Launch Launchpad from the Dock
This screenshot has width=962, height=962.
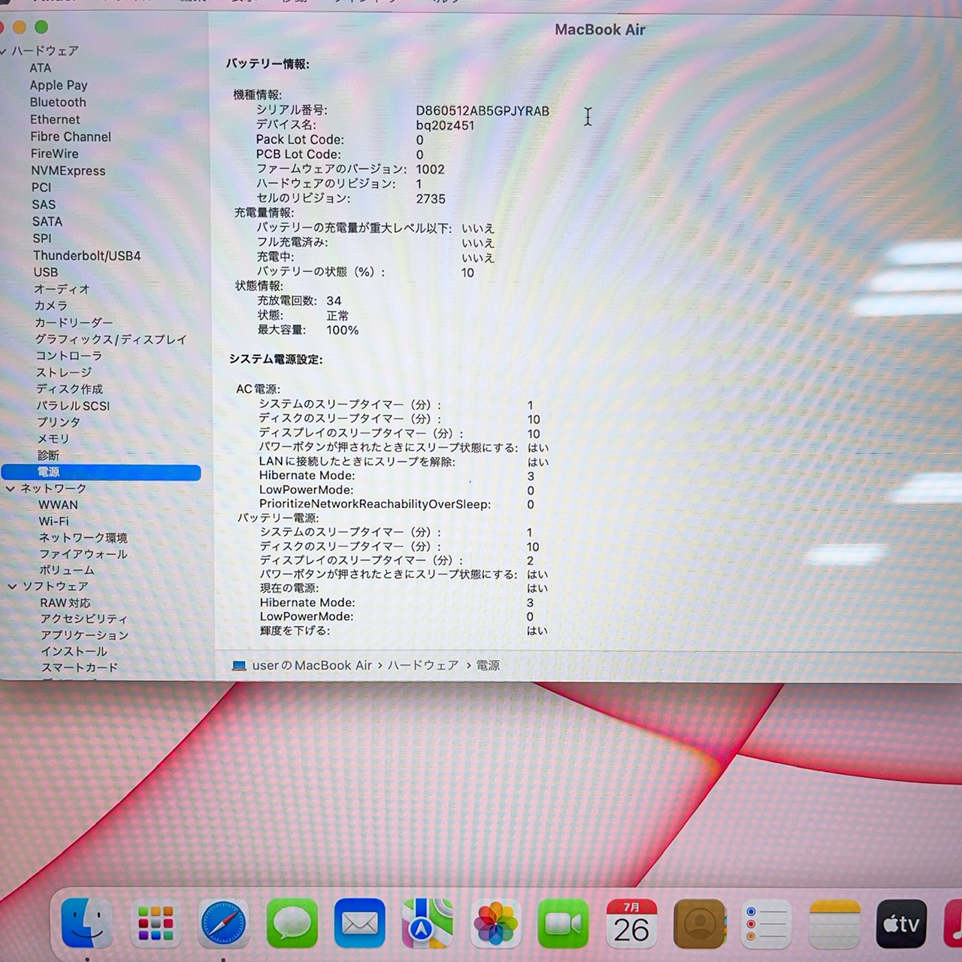[156, 923]
